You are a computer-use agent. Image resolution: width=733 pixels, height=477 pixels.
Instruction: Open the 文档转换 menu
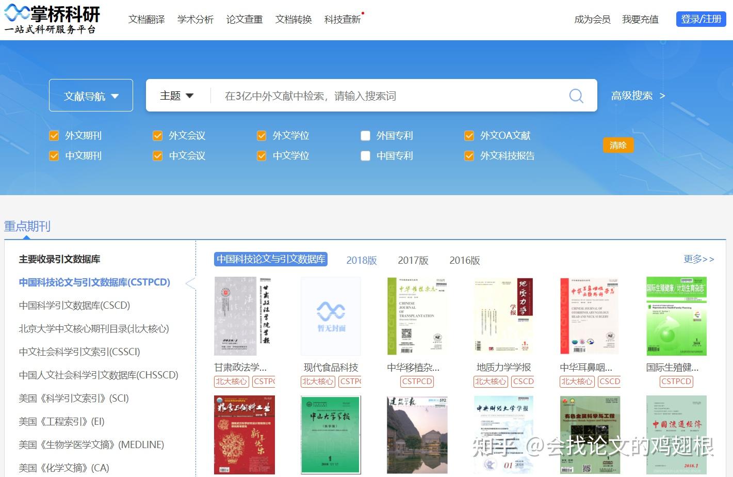pos(294,19)
